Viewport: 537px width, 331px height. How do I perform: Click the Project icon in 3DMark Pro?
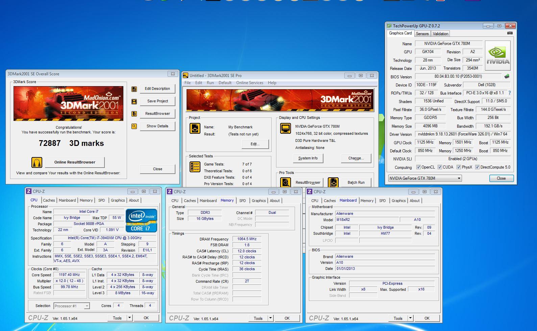(195, 128)
